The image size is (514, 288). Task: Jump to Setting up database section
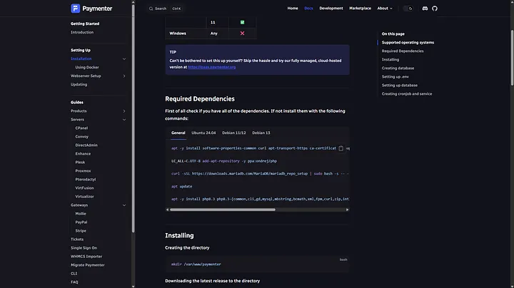400,85
